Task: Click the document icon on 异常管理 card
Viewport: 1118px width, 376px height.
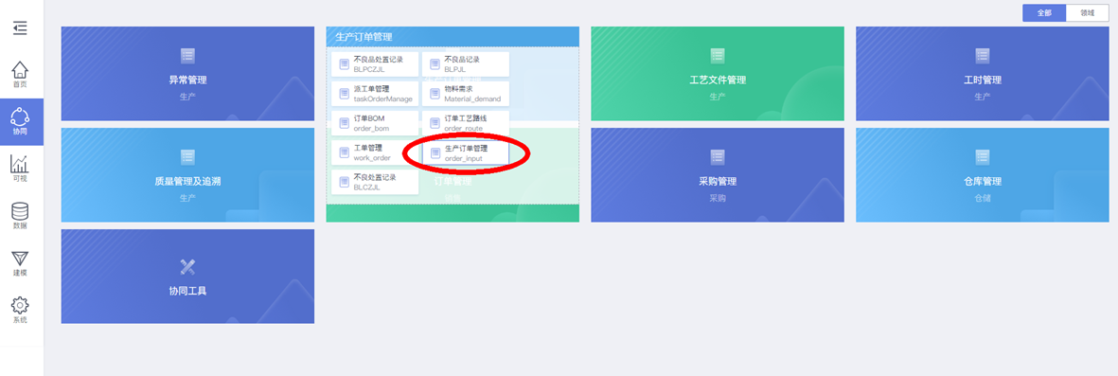Action: click(187, 56)
